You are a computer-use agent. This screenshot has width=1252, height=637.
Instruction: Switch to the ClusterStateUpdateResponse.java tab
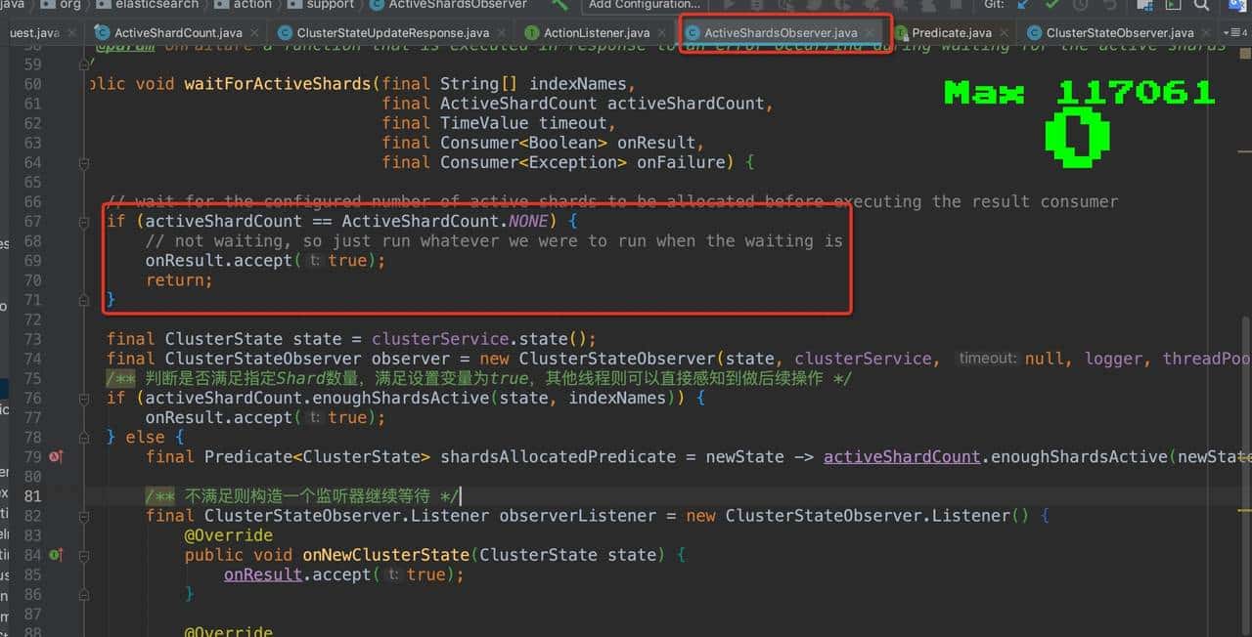click(392, 32)
